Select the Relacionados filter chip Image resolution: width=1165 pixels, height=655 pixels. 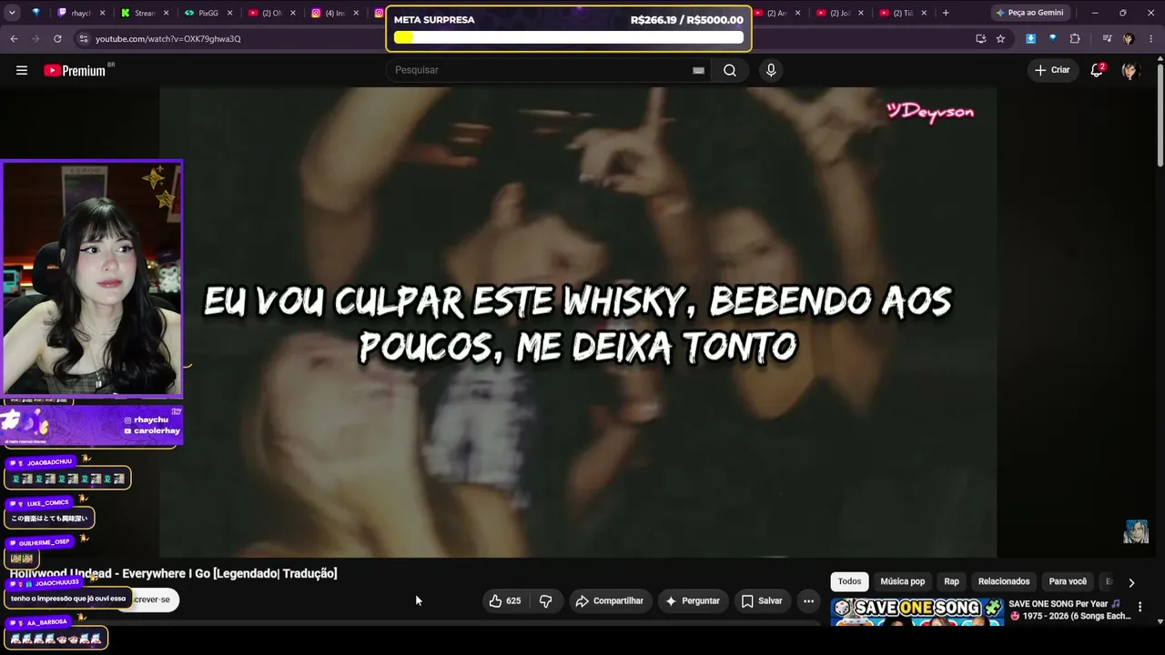[x=1004, y=582]
